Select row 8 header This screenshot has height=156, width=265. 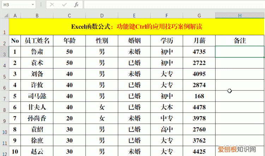coord(5,107)
